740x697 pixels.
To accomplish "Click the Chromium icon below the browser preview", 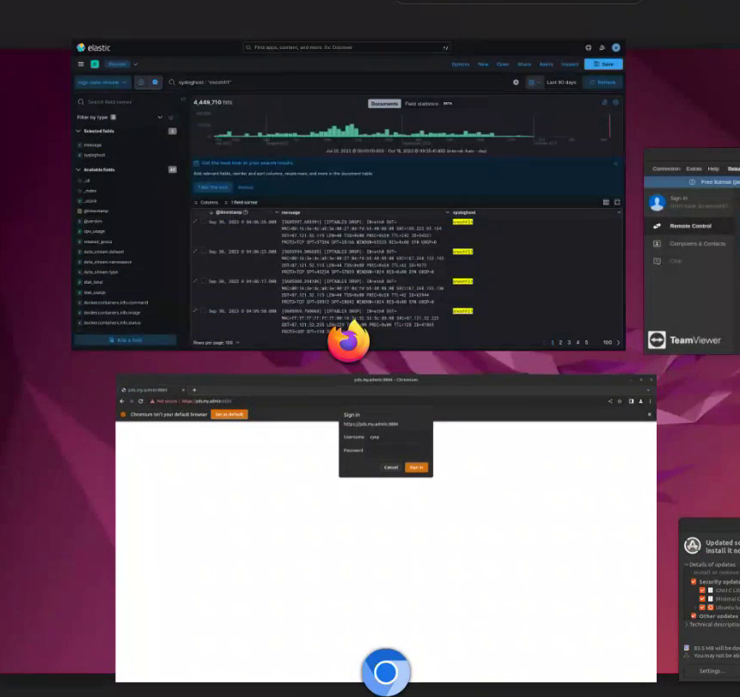I will tap(385, 671).
